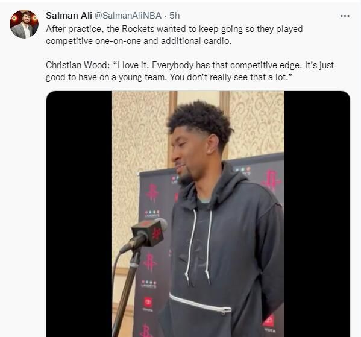Open the tweet via the 5h timestamp
This screenshot has height=337, width=361.
tap(175, 16)
